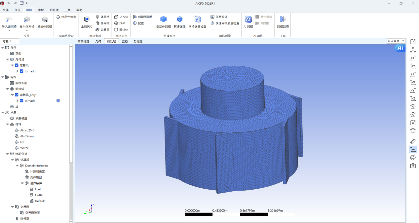This screenshot has width=419, height=223.
Task: Collapse the 几何 tree node
Action: (x=3, y=48)
